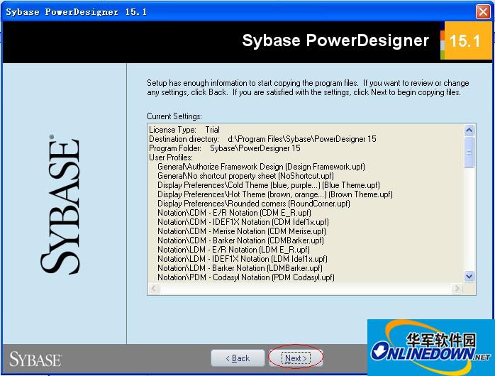Select the Cold Theme (blue, purple...) line

pos(269,184)
